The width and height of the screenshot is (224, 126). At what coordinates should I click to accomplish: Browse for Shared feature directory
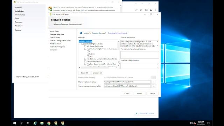pos(154,82)
